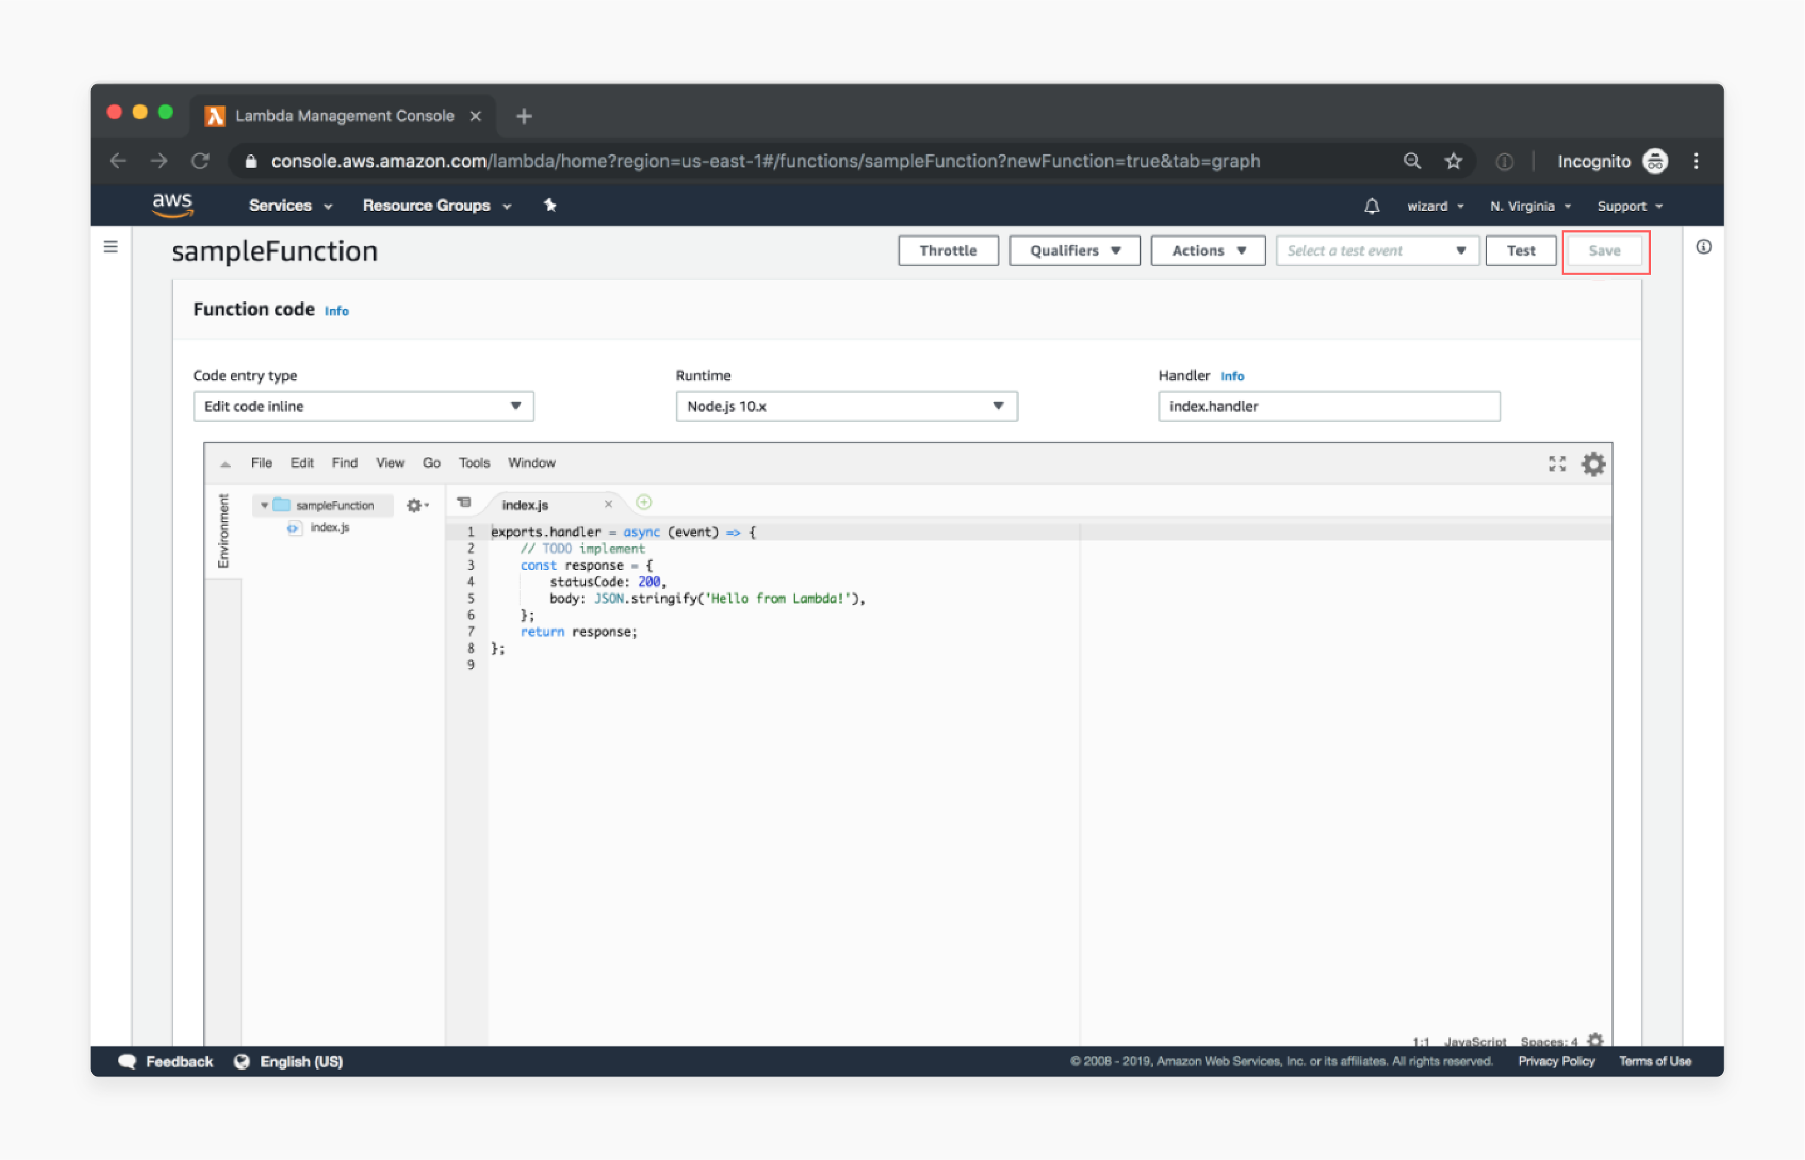This screenshot has width=1805, height=1160.
Task: Open the Resource Groups dropdown
Action: click(x=438, y=206)
